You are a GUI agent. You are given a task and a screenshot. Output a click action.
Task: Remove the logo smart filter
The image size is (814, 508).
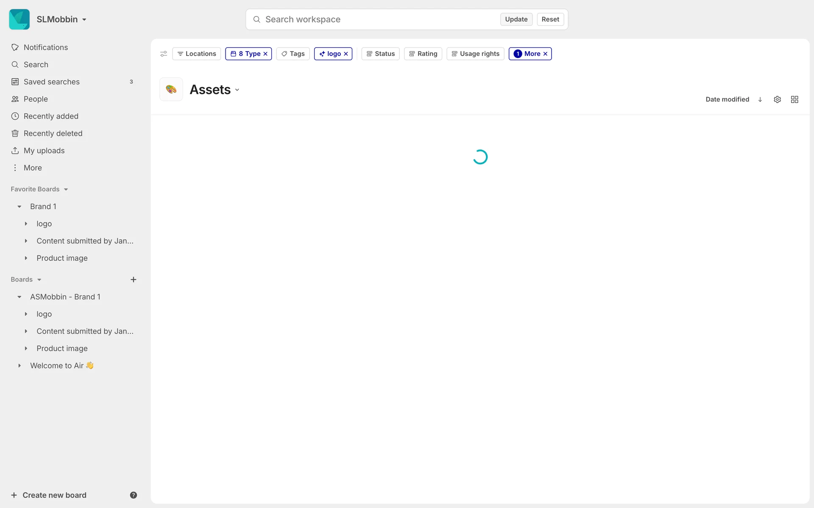(346, 54)
